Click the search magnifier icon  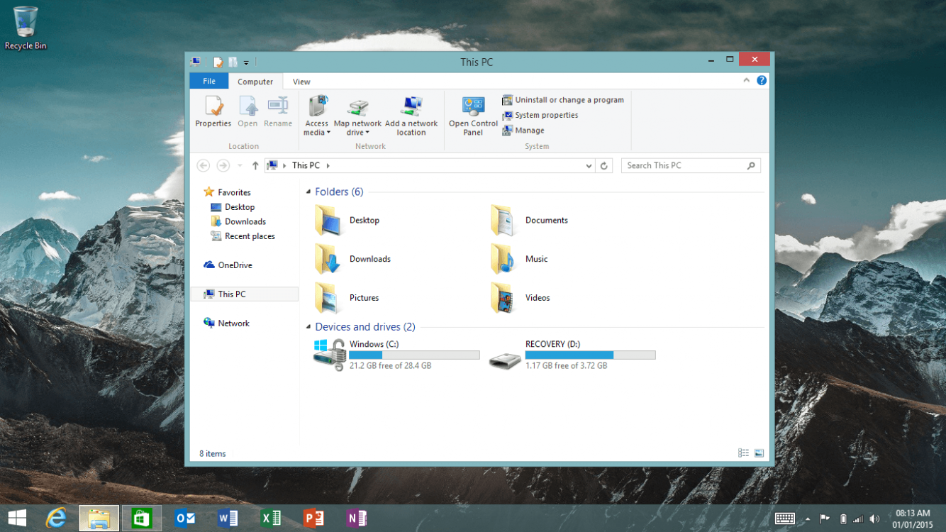[x=751, y=165]
